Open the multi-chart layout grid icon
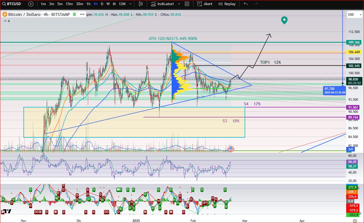 click(187, 4)
